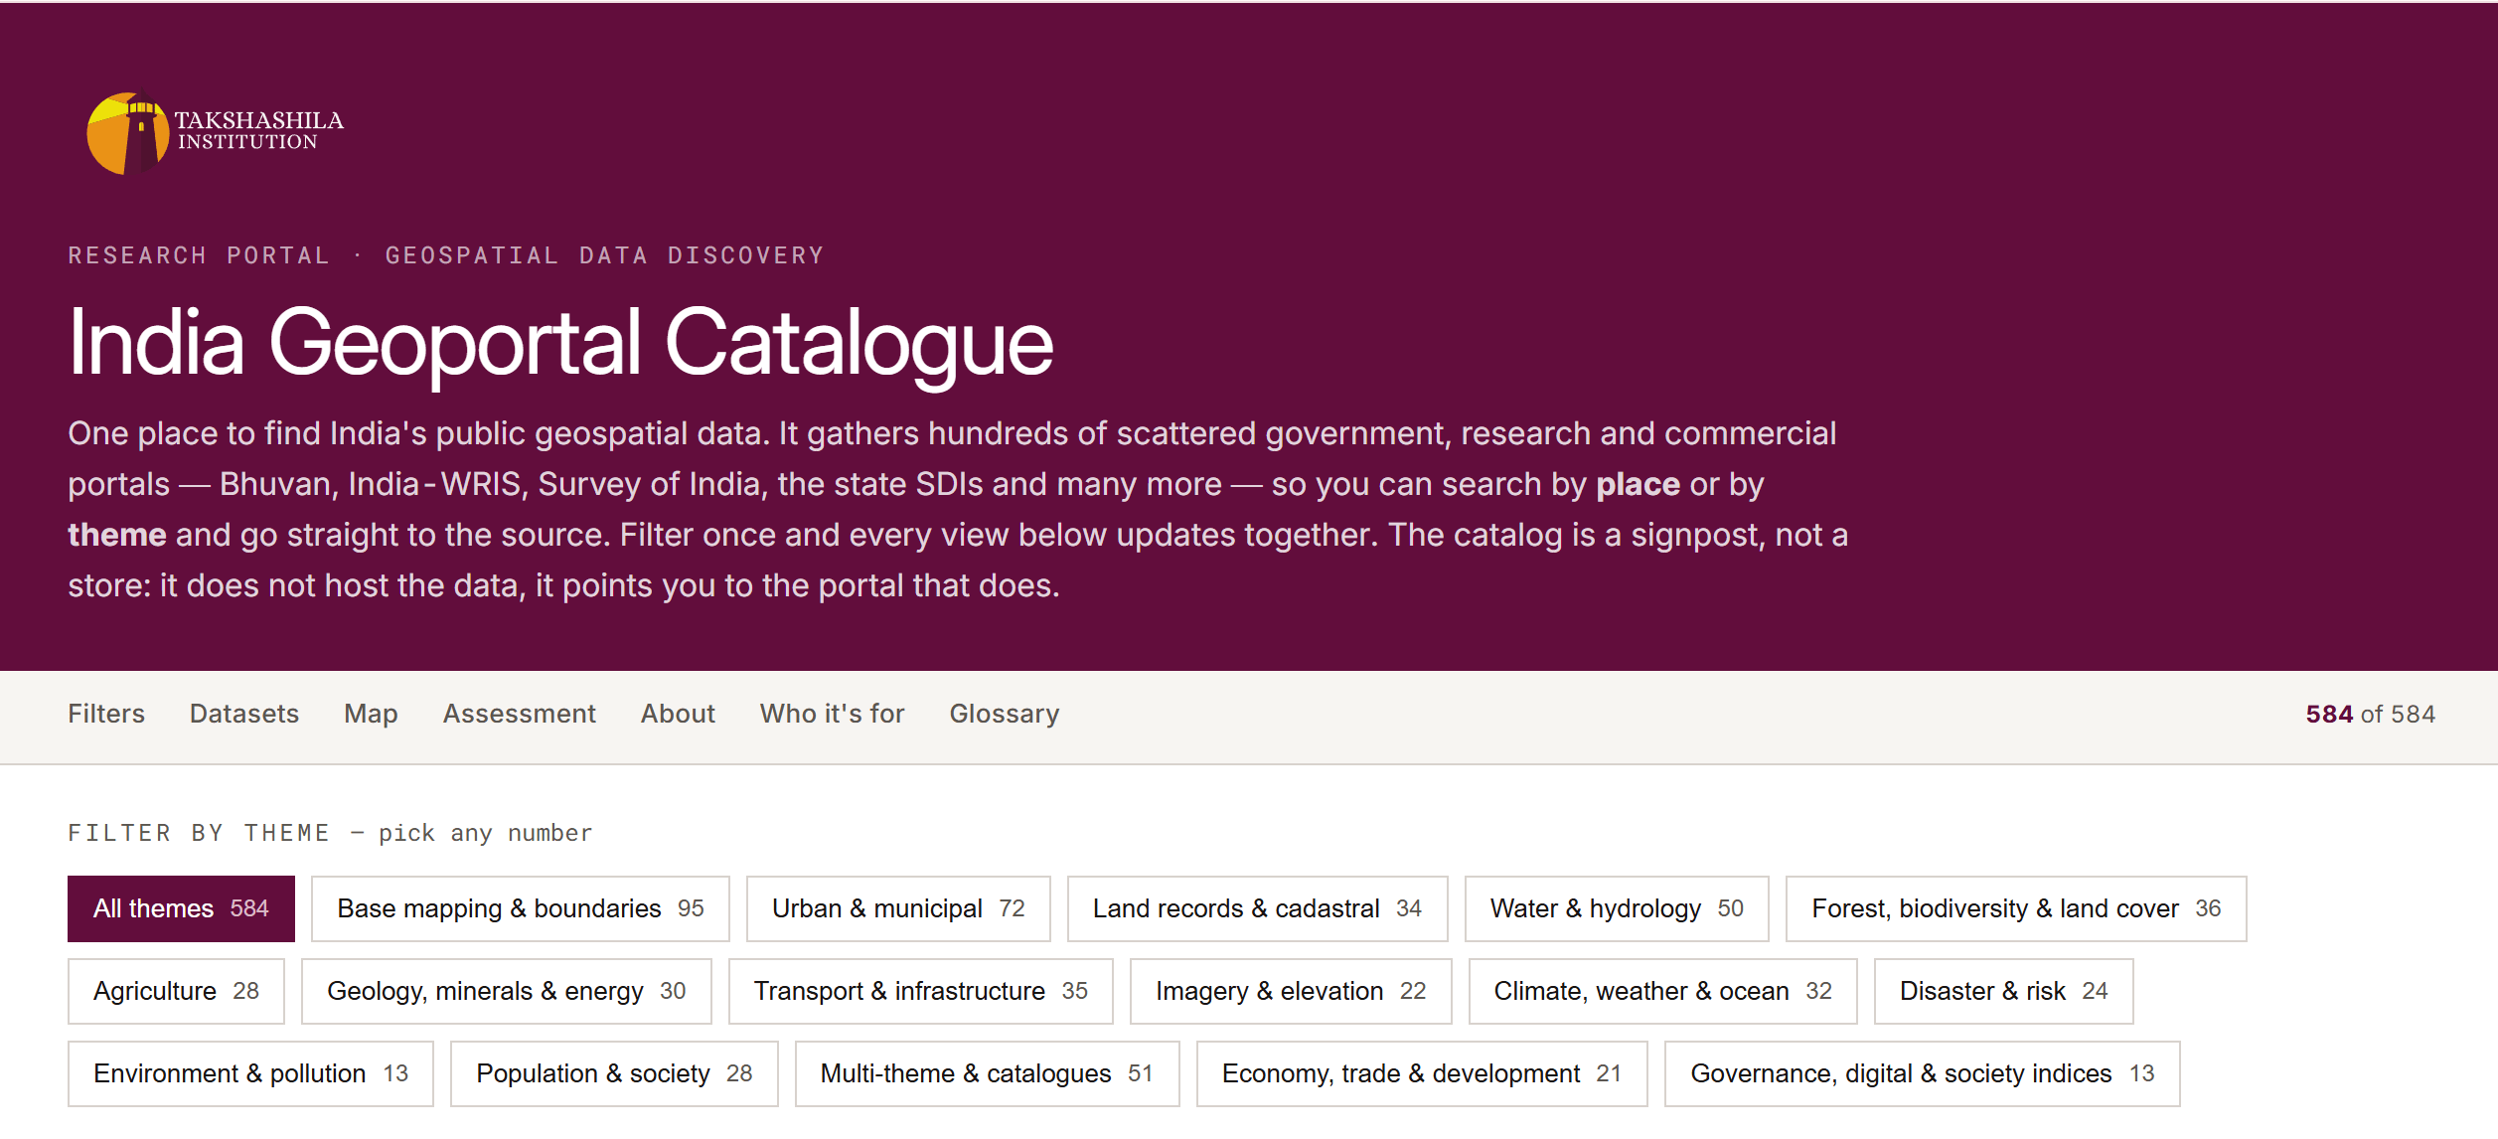Toggle the Agriculture theme chip
This screenshot has width=2498, height=1139.
[176, 991]
